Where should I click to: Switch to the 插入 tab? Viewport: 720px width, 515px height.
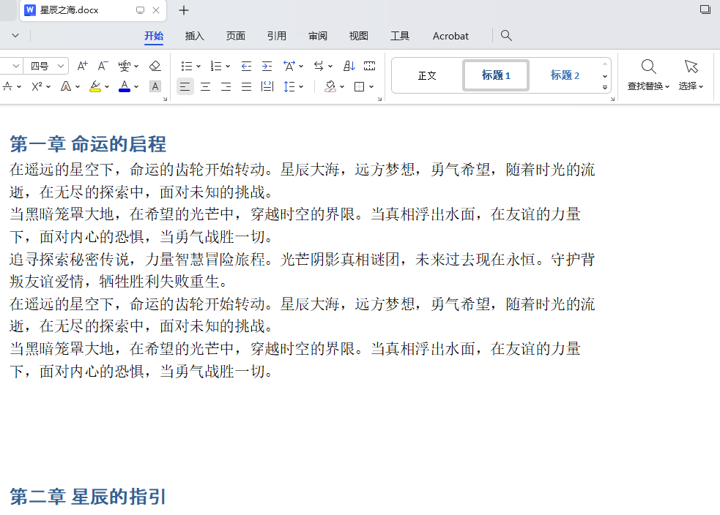(x=195, y=36)
